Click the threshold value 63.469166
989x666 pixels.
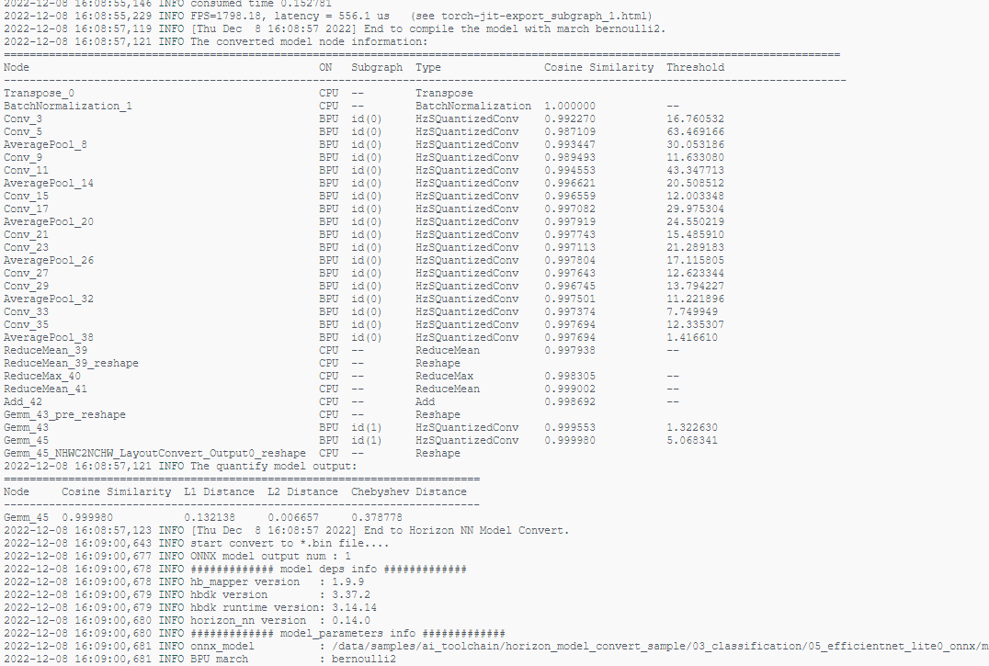click(695, 131)
